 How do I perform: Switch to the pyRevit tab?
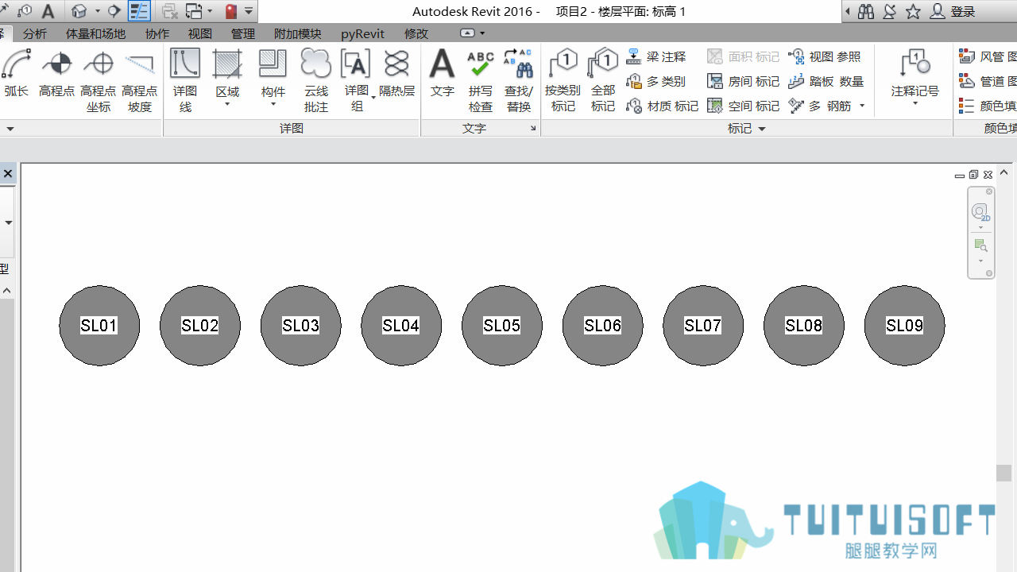coord(362,33)
